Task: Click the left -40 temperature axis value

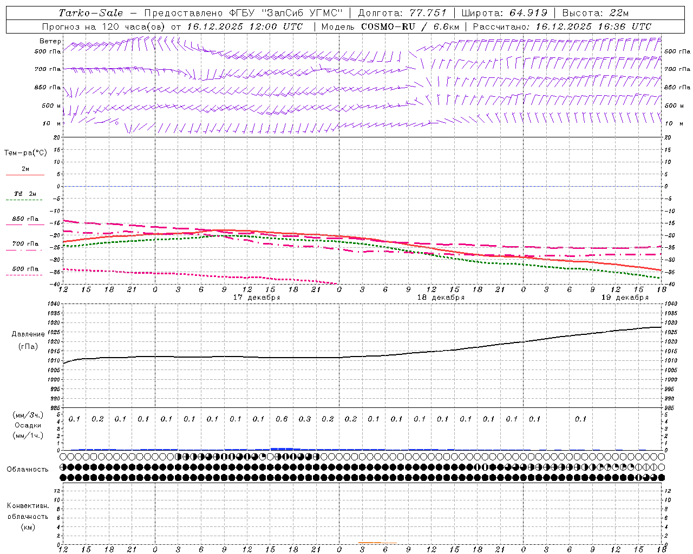Action: [x=55, y=285]
